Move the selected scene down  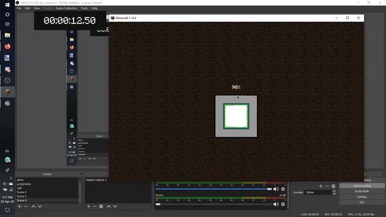(40, 206)
